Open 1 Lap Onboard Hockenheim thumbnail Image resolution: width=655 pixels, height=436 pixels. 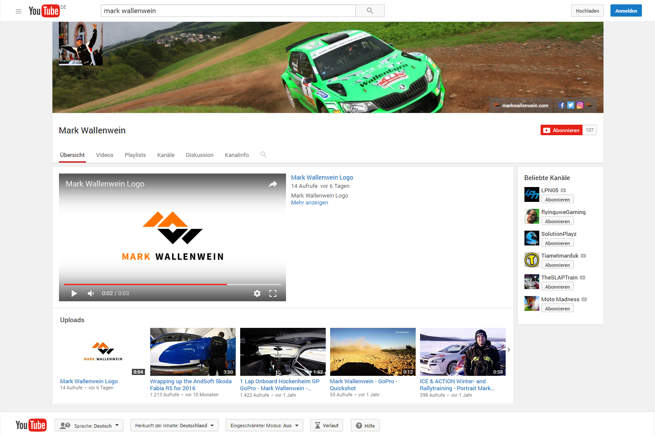pos(283,352)
